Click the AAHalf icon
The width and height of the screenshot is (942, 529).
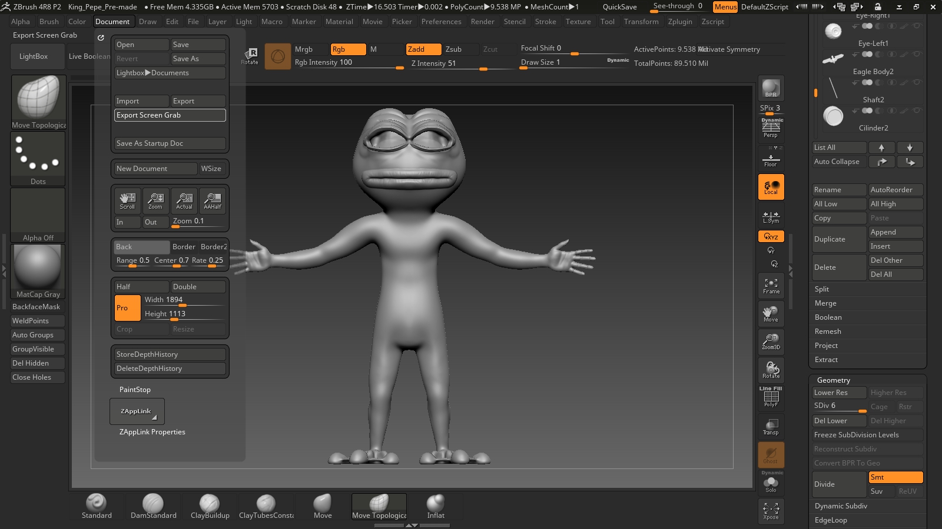tap(213, 201)
